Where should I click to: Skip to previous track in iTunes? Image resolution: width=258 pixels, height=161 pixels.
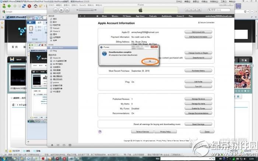(55, 10)
